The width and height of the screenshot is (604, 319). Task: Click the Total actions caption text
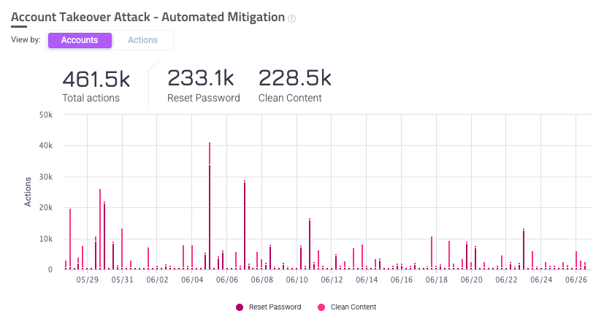[91, 98]
